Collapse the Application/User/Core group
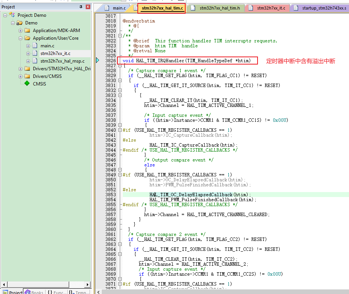Image resolution: width=349 pixels, height=294 pixels. [x=21, y=38]
